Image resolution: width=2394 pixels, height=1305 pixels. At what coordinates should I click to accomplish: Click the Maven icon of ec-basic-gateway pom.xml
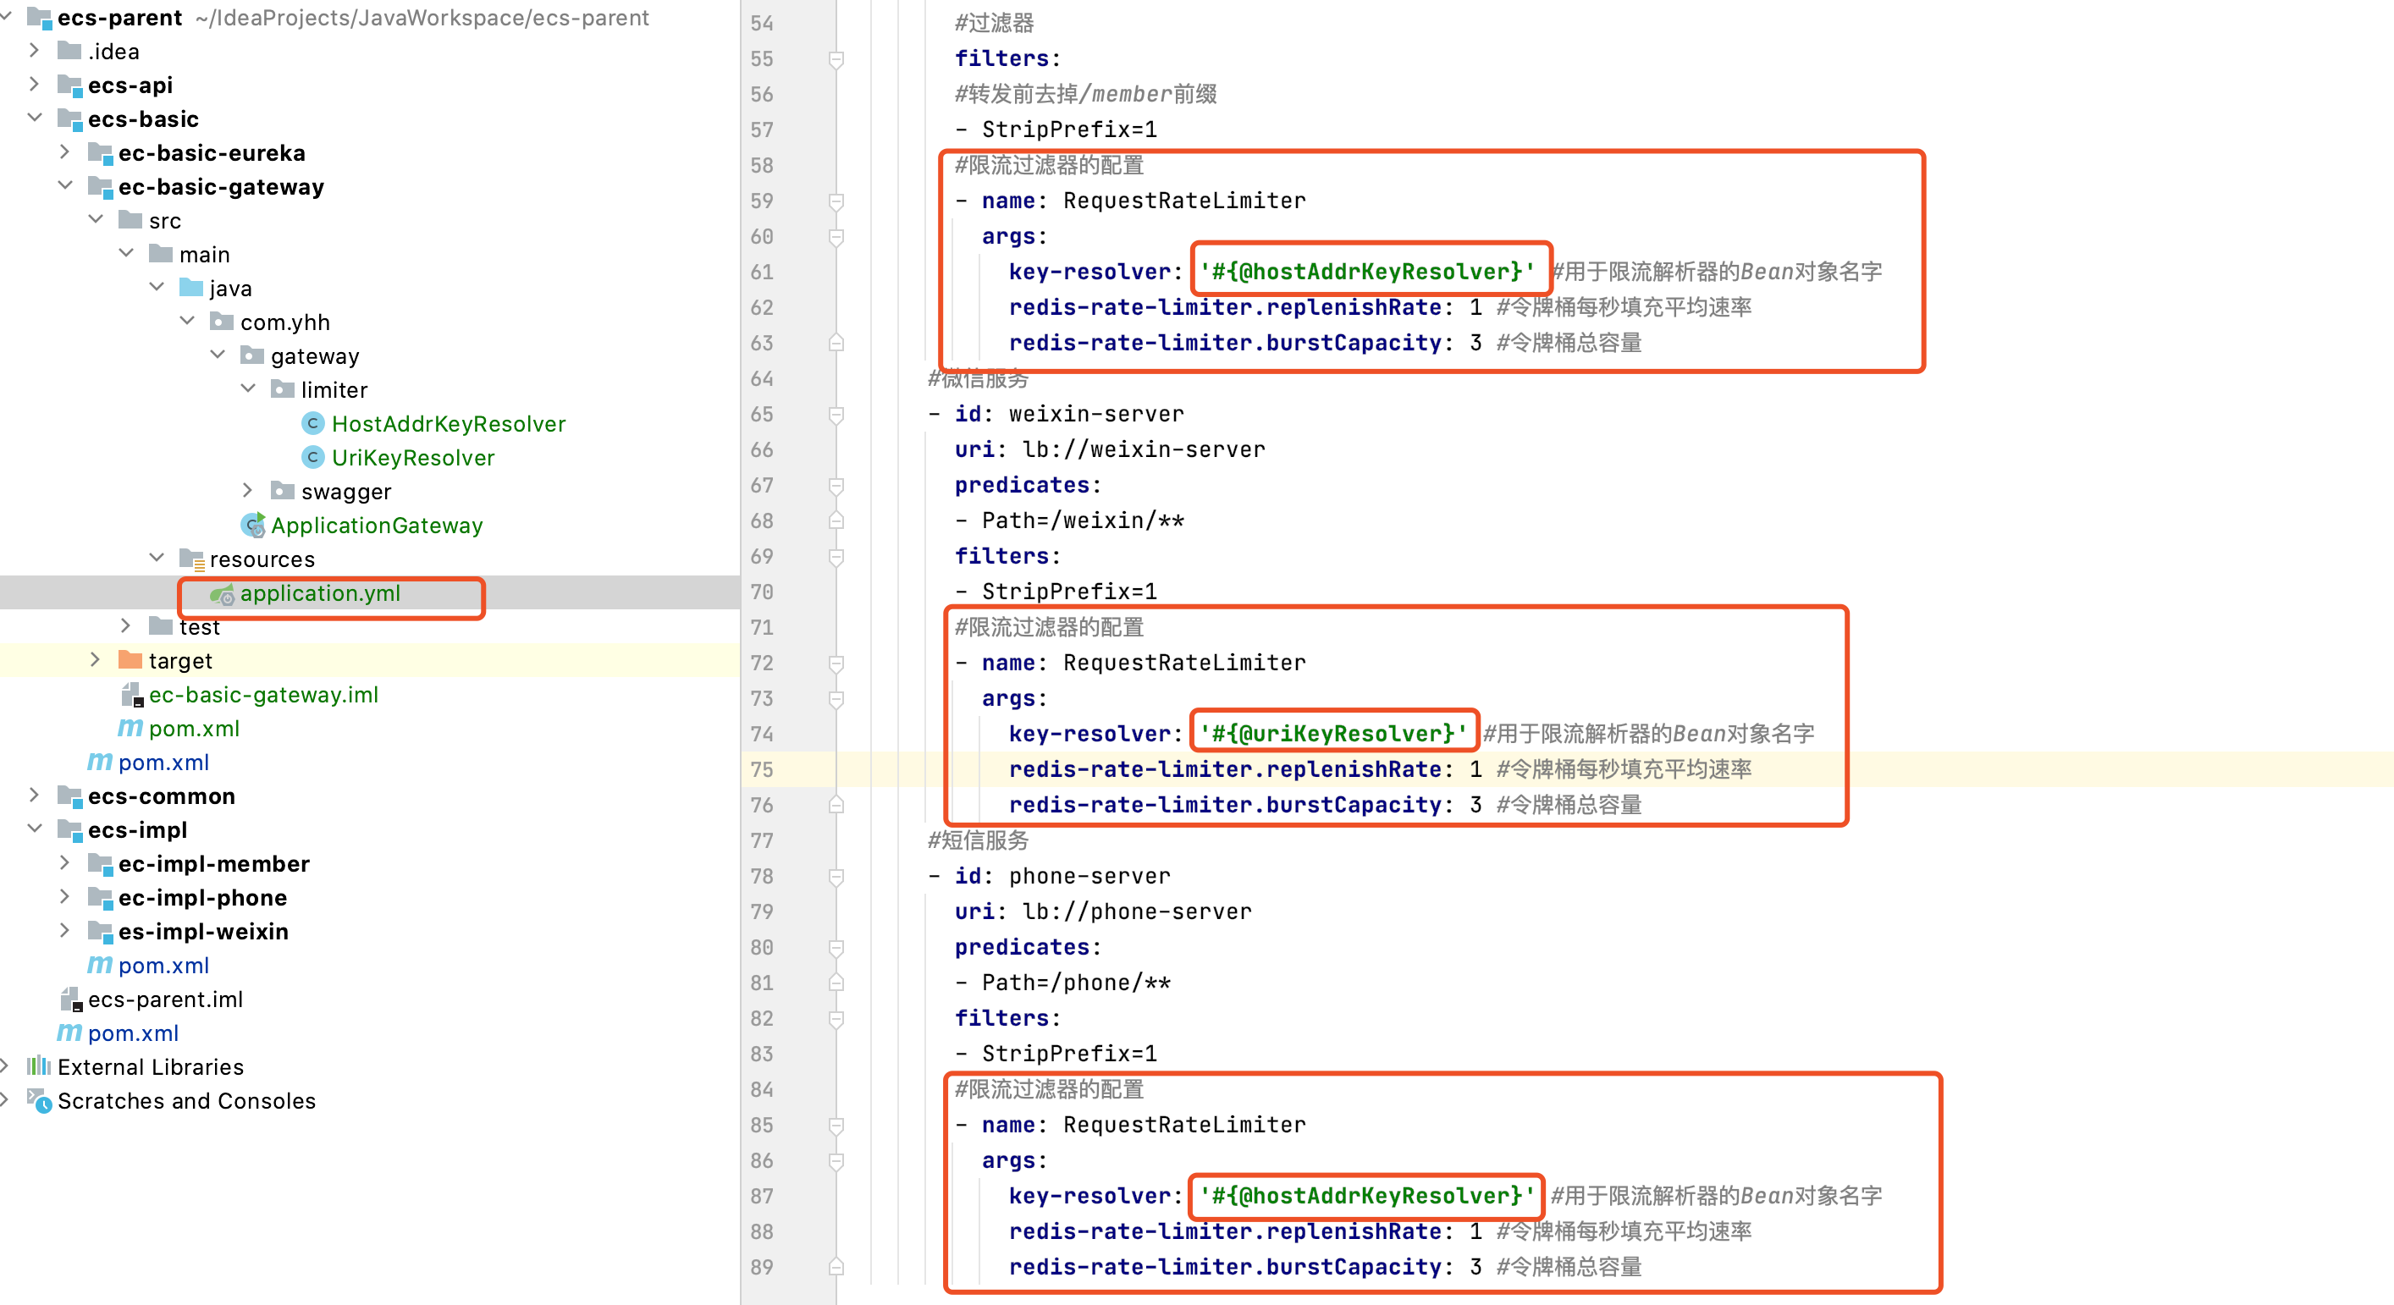click(130, 728)
